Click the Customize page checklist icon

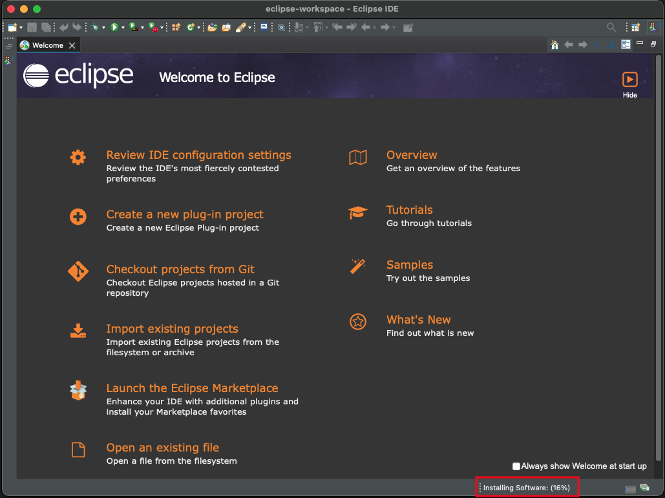[x=626, y=45]
